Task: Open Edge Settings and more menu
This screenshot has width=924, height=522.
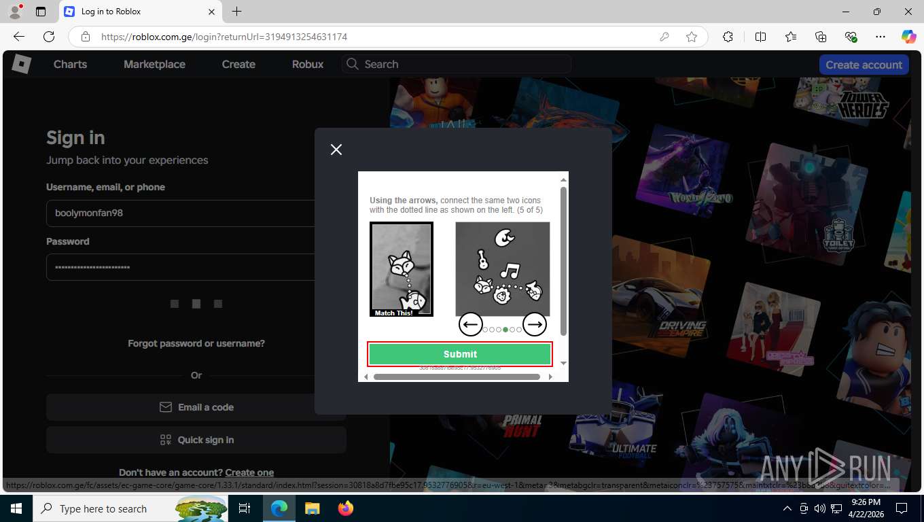Action: coord(881,37)
